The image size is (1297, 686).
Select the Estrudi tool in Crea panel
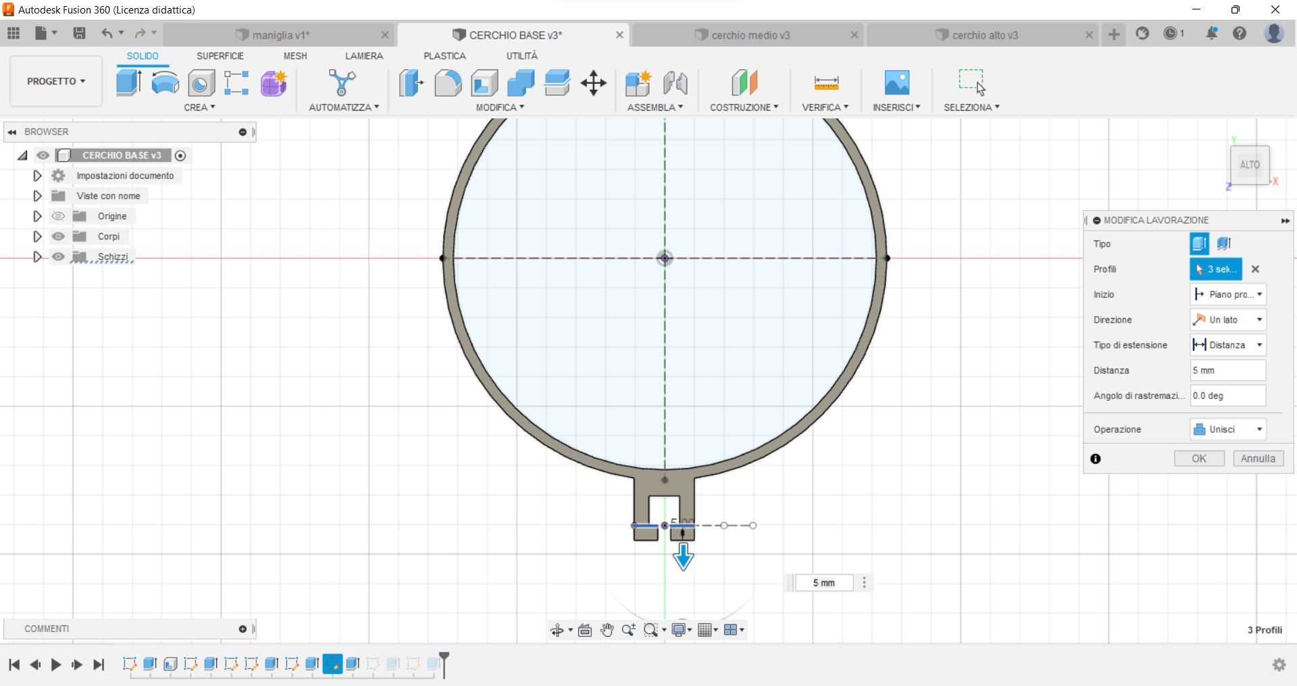(128, 82)
